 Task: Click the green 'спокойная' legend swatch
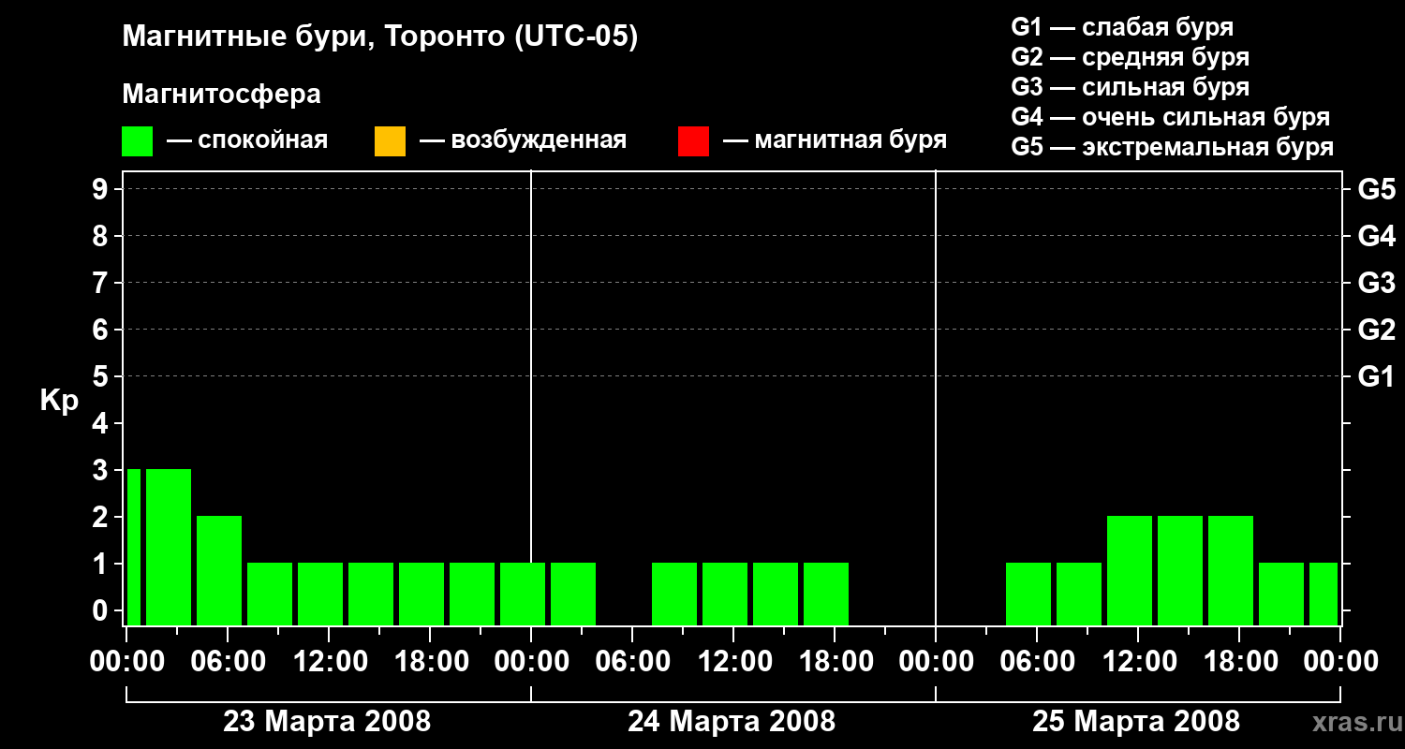point(138,141)
